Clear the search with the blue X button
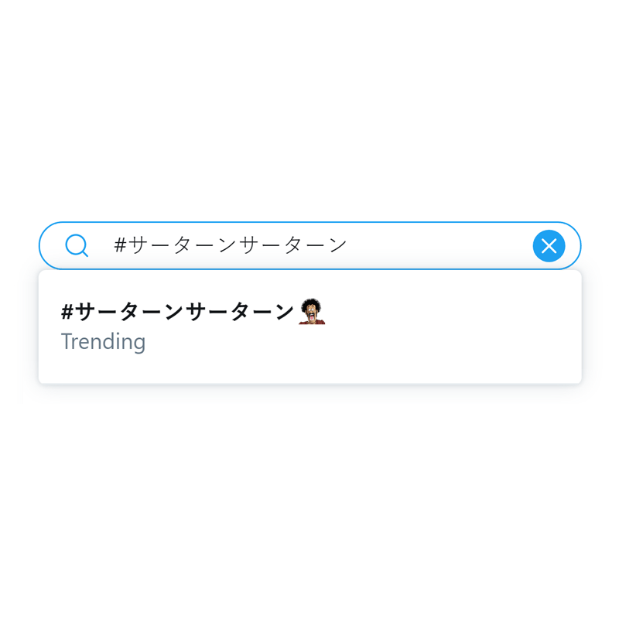This screenshot has height=619, width=619. (549, 246)
